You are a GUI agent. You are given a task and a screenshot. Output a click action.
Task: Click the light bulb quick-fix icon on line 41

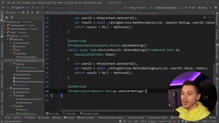click(52, 96)
